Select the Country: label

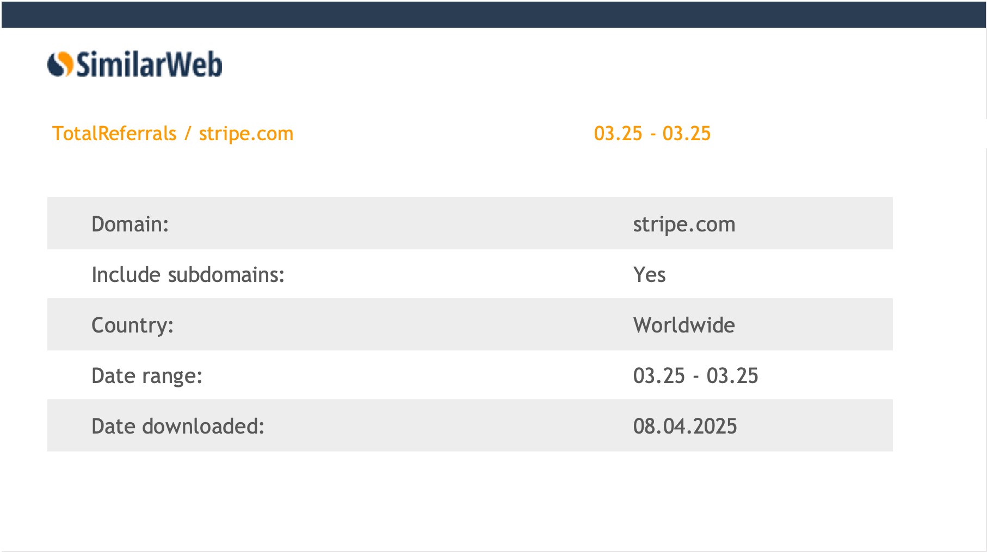(132, 325)
